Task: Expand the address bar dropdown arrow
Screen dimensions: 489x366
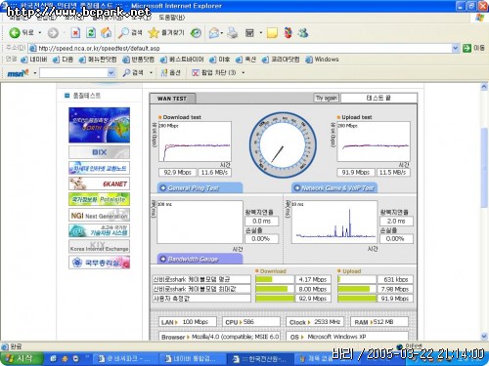Action: (455, 48)
